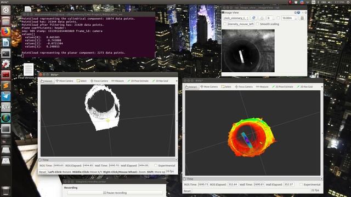Image resolution: width=351 pixels, height=197 pixels.
Task: Activate Select tool in right RViz window
Action: (227, 86)
